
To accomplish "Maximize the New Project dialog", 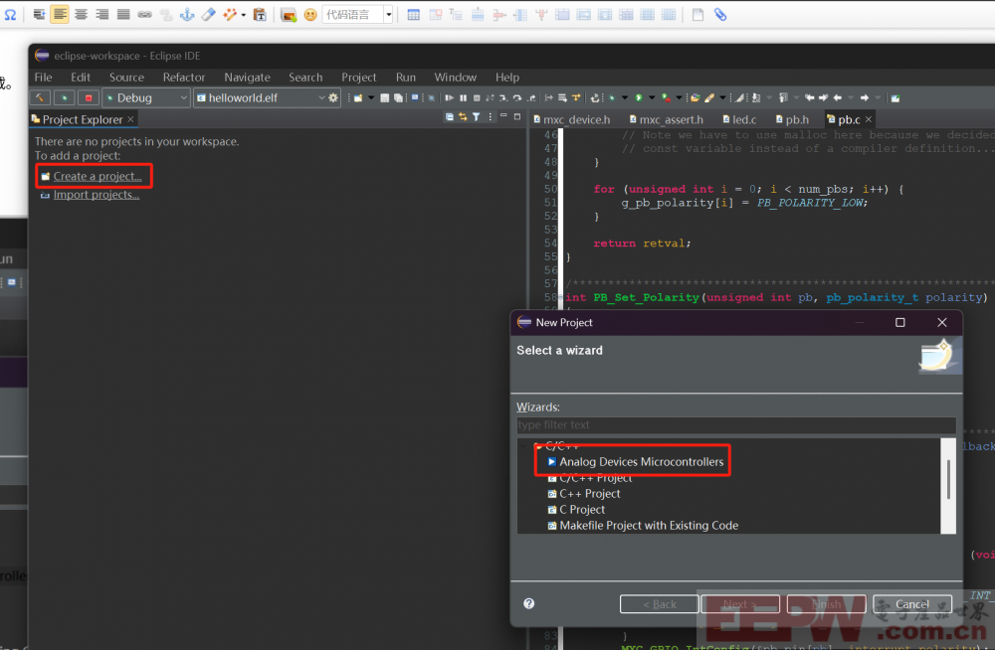I will pyautogui.click(x=899, y=322).
